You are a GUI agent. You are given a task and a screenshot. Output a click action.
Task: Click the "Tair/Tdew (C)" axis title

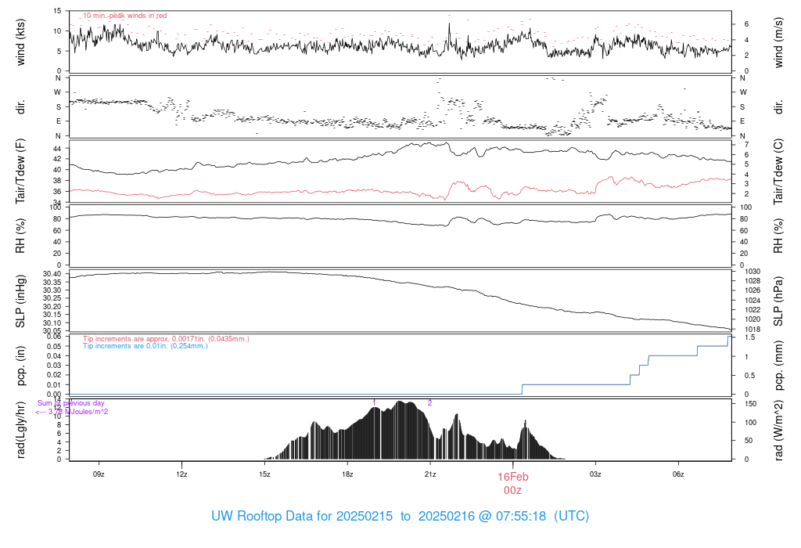[778, 171]
